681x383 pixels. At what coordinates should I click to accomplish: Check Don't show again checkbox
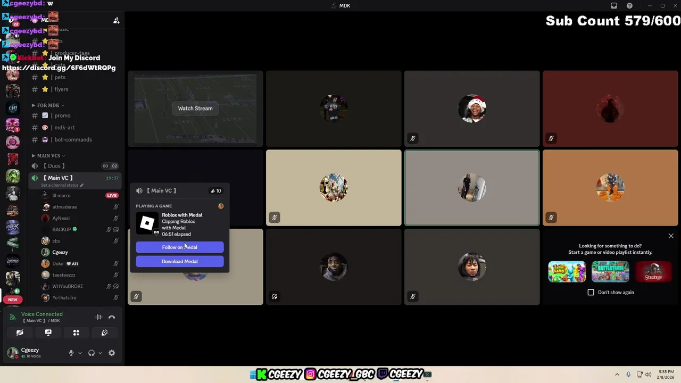[591, 292]
